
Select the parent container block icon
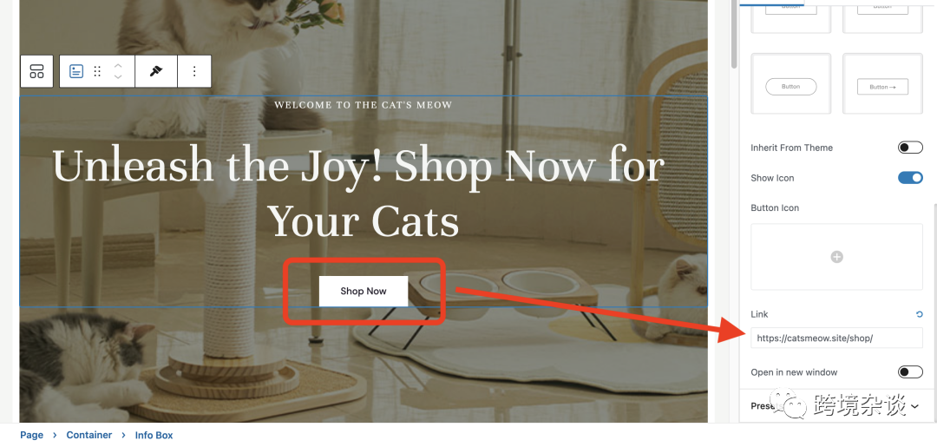[x=37, y=72]
